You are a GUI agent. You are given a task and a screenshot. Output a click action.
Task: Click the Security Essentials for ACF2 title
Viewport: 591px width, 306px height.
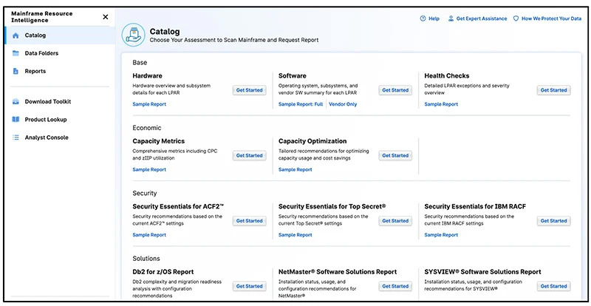tap(178, 206)
